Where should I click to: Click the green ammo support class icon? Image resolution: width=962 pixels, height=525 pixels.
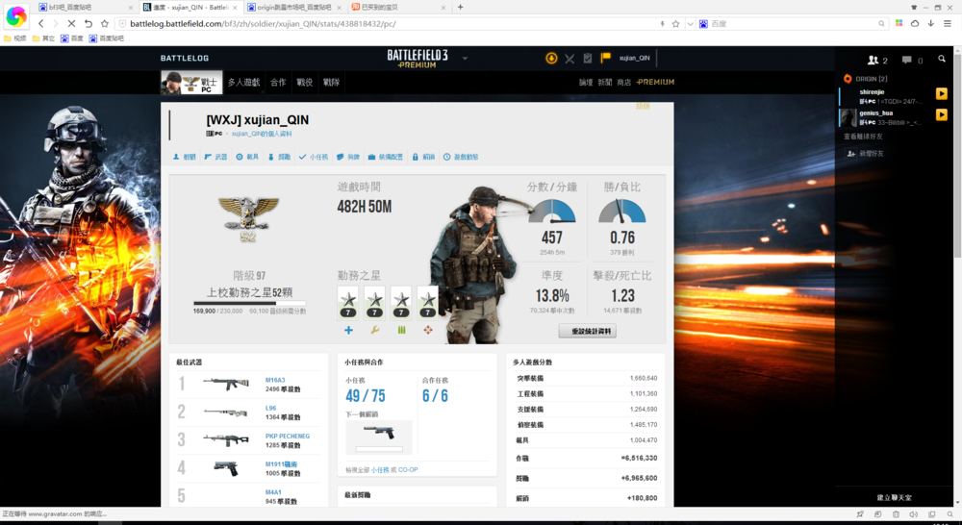402,330
